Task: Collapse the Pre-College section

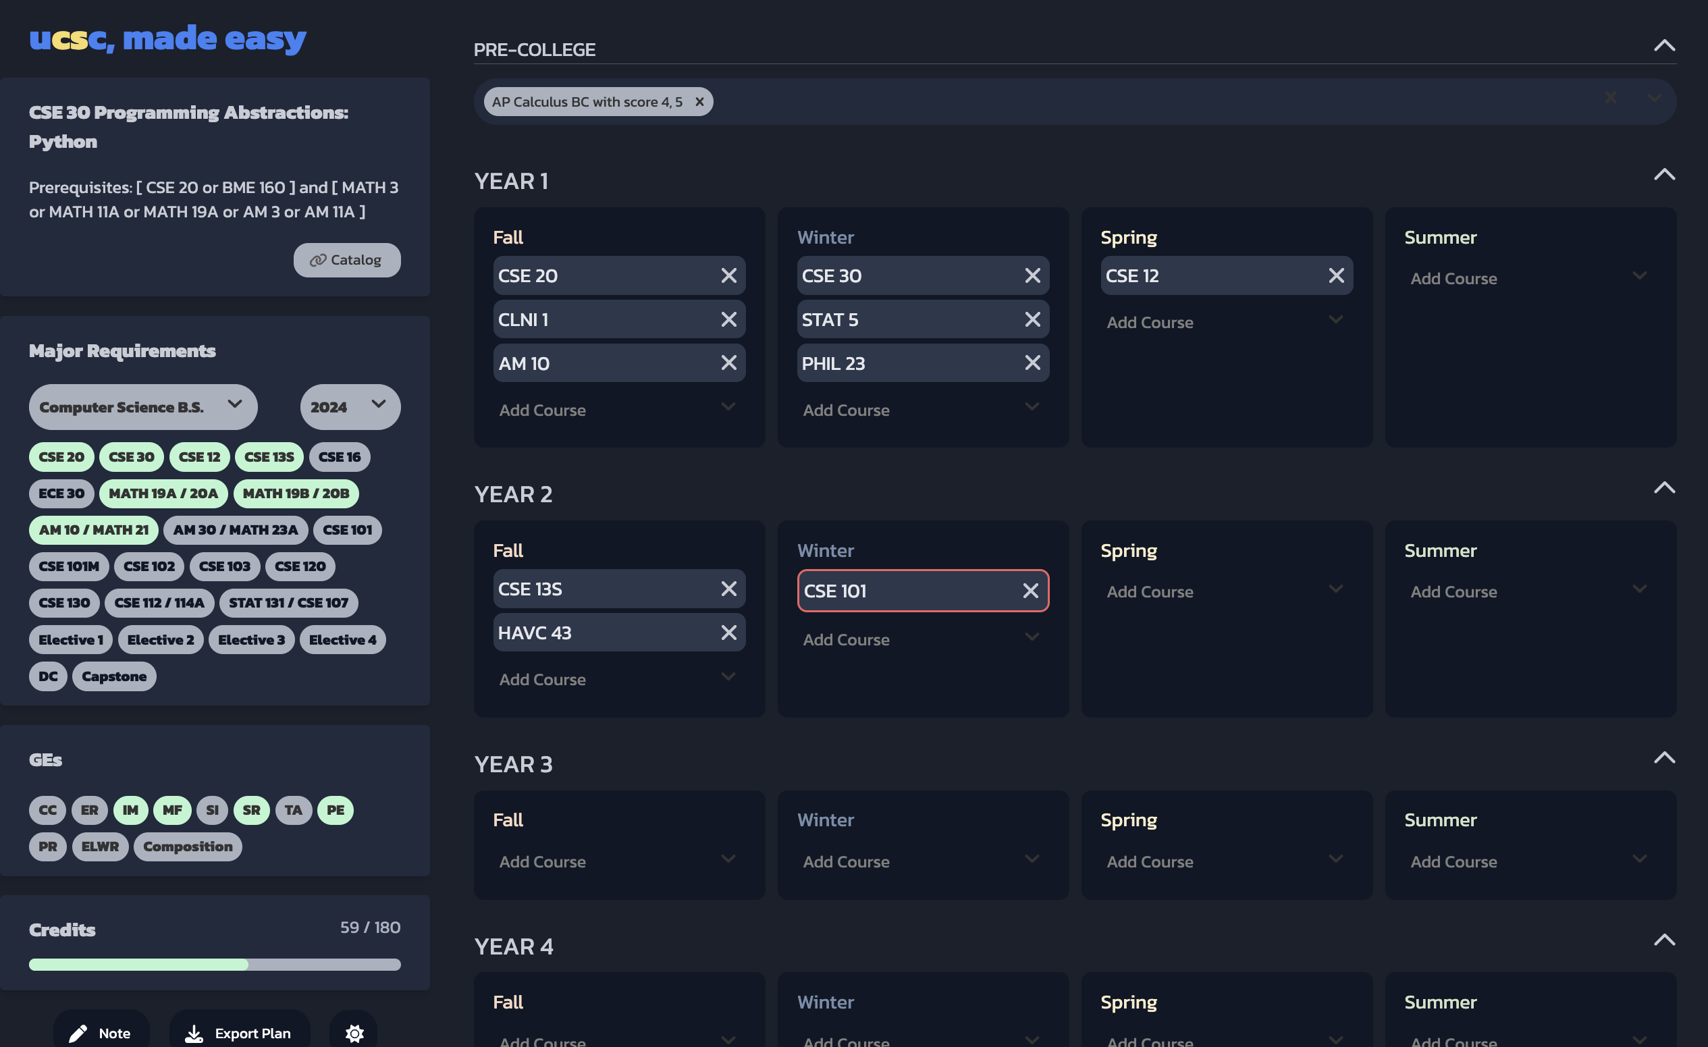Action: click(x=1663, y=47)
